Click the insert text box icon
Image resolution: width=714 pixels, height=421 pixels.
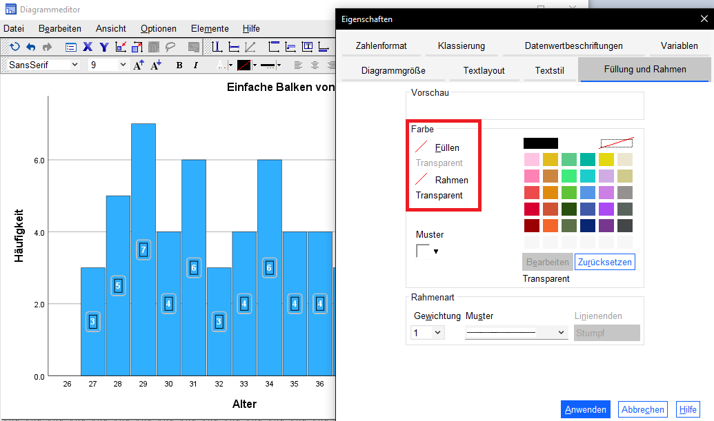point(310,48)
